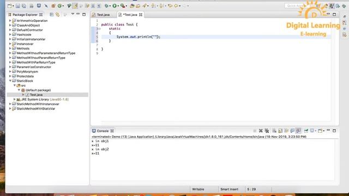Close the *Test.java editor tab
Screen dimensions: 349x196
tap(141, 15)
